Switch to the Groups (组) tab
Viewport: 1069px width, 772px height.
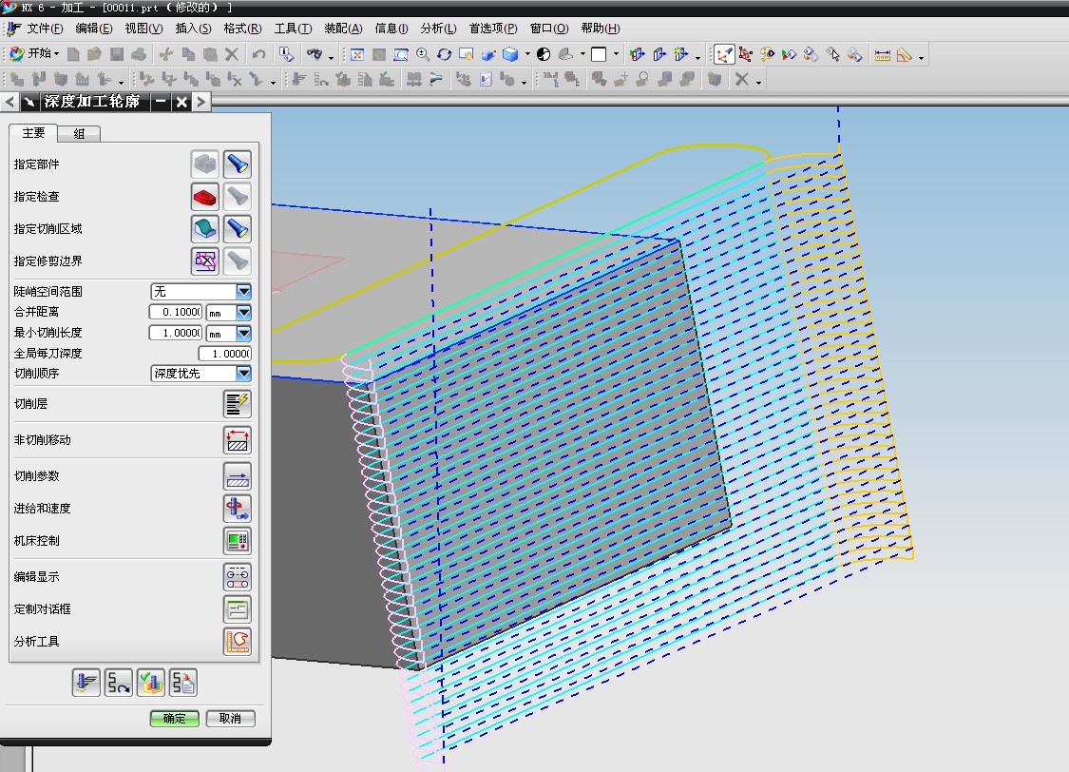[79, 134]
